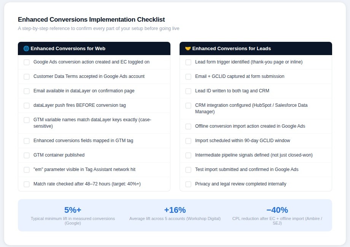Tick 'Offline conversion import action created'
Image resolution: width=350 pixels, height=247 pixels.
coord(188,127)
